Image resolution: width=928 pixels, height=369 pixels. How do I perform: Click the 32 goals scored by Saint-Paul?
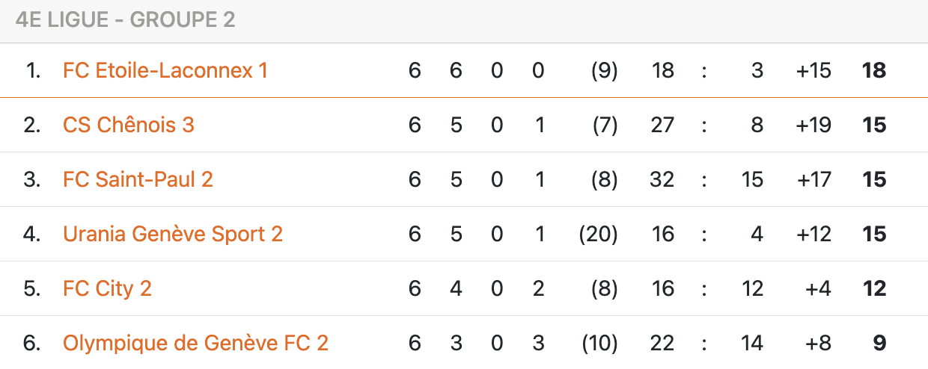coord(662,179)
